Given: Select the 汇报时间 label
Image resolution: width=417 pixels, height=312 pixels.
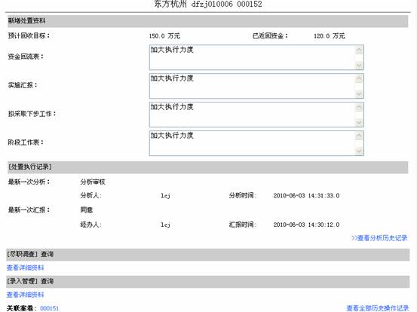Looking at the screenshot, I should [x=243, y=225].
